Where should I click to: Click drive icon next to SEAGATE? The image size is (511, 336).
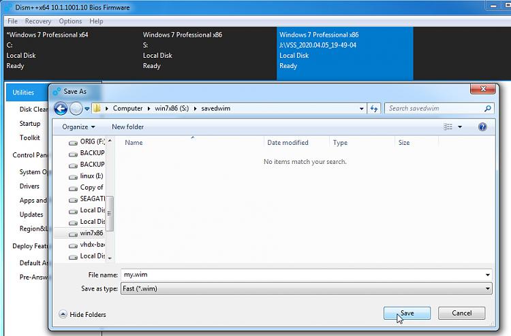73,200
